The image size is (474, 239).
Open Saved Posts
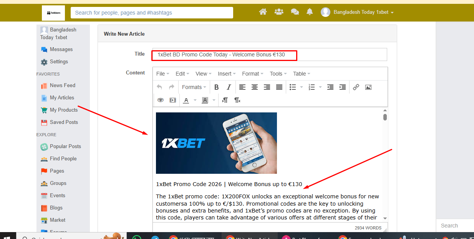coord(64,122)
